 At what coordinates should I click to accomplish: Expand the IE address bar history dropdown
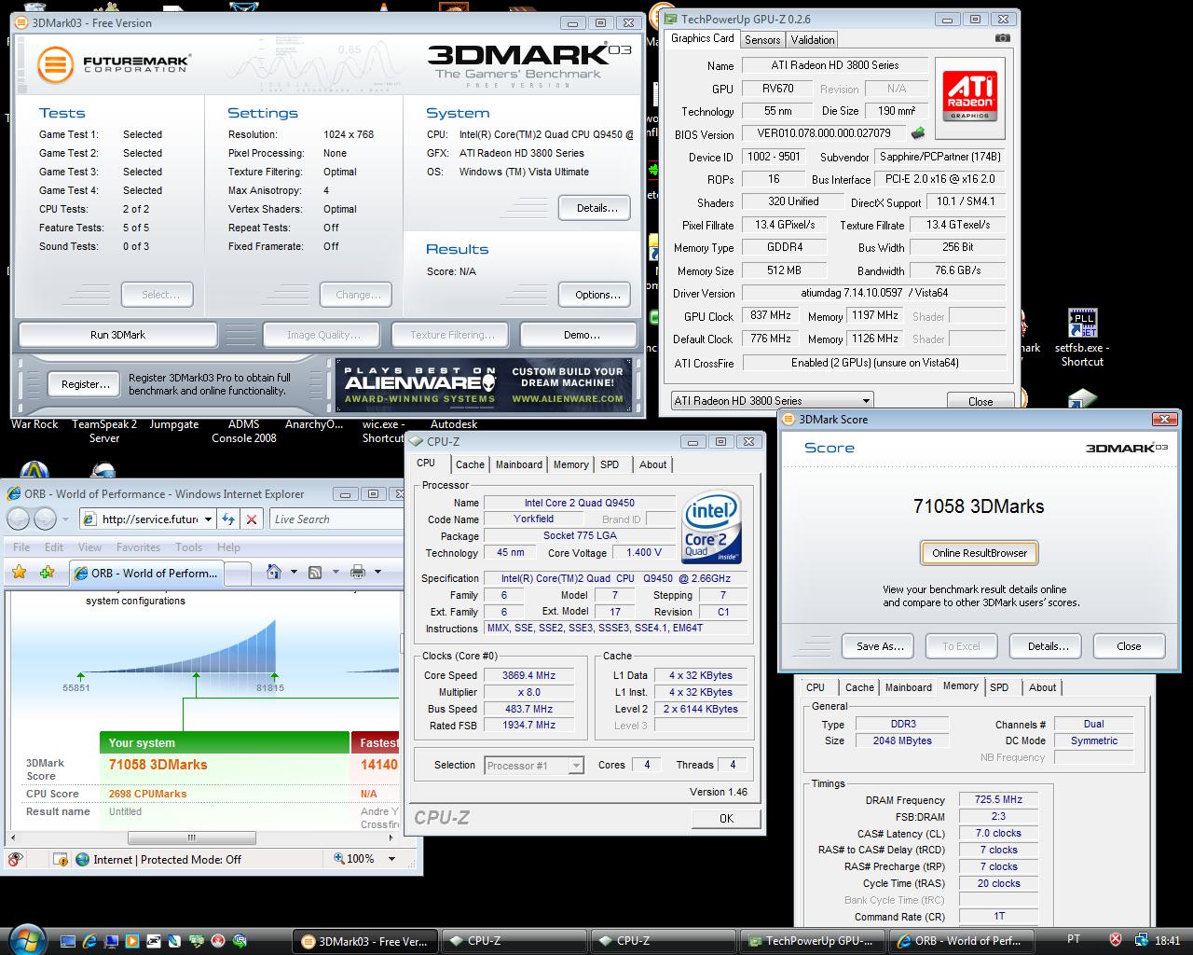(208, 519)
